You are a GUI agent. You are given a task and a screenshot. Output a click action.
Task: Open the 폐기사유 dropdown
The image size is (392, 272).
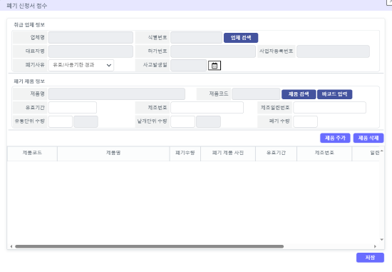click(81, 65)
